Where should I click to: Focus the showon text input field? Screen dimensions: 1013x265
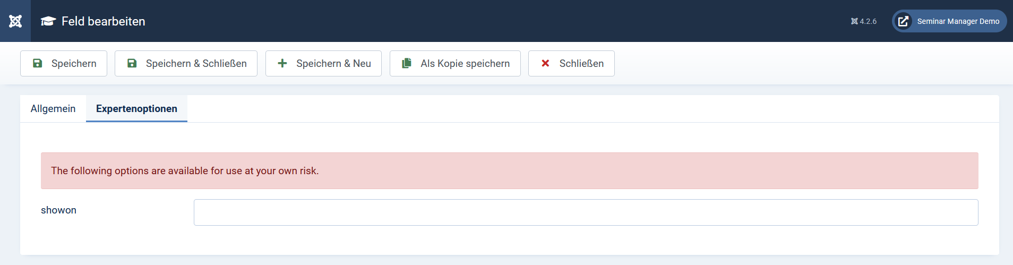586,212
